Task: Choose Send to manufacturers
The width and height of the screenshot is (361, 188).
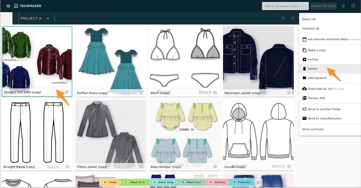Action: point(330,118)
